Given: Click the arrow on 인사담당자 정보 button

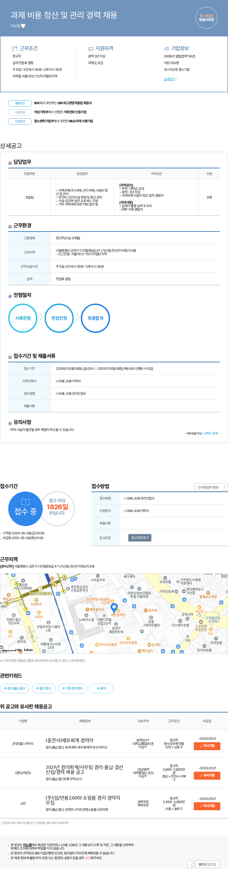Looking at the screenshot, I should pos(224,487).
